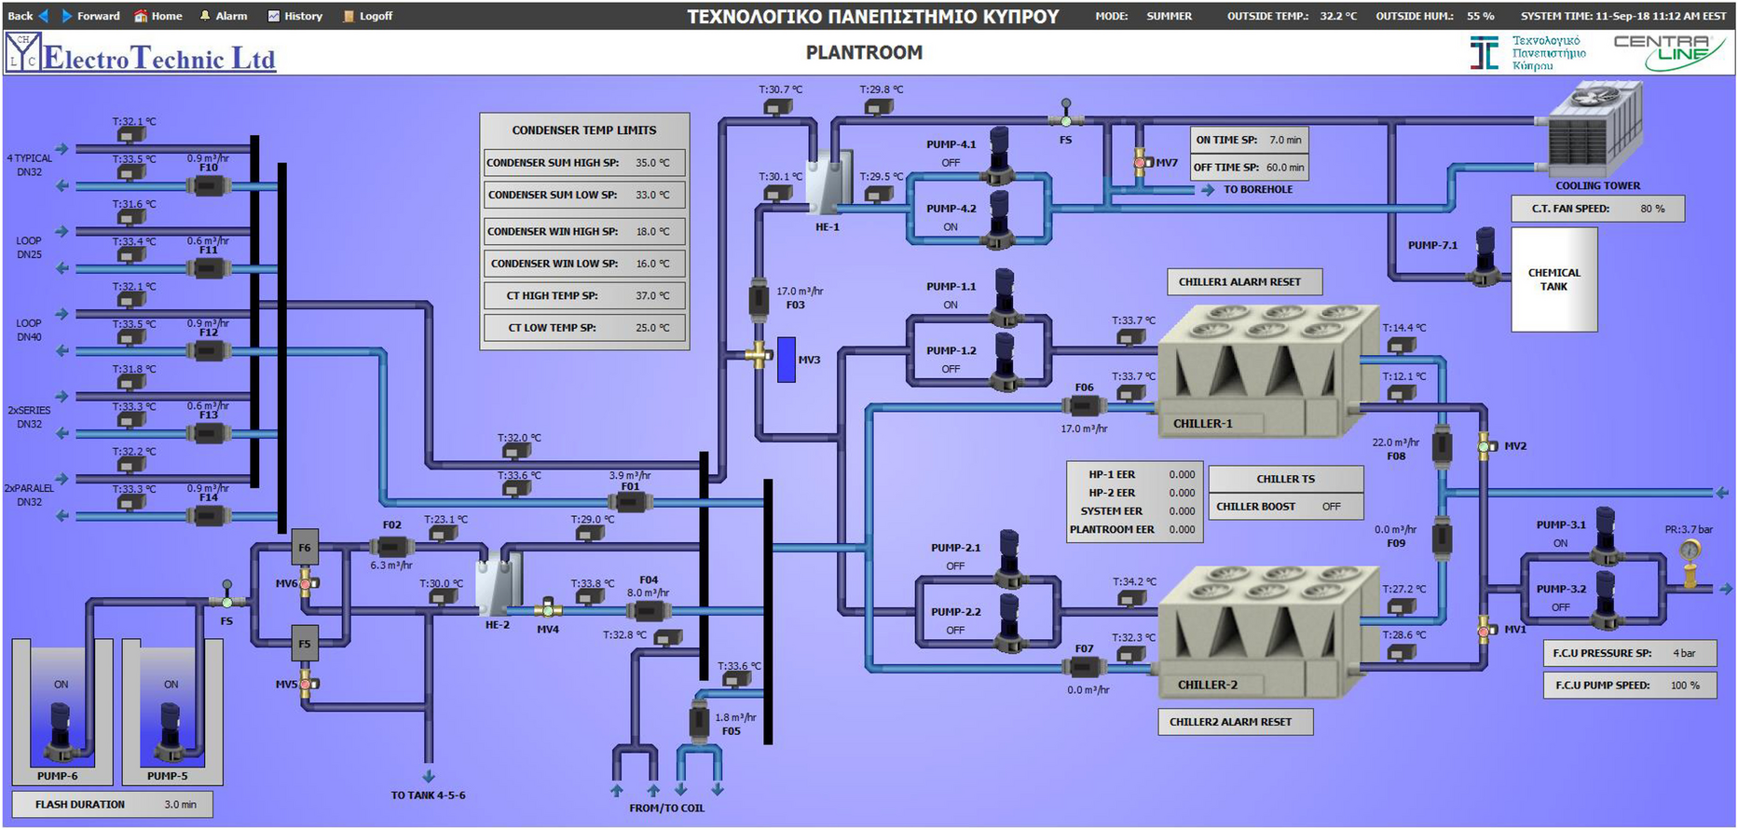The width and height of the screenshot is (1738, 830).
Task: Select the Chiller-1 unit graphic
Action: coord(1264,373)
